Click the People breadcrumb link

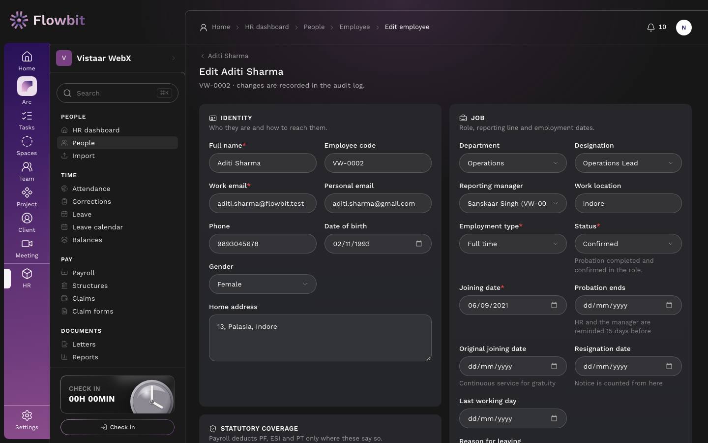tap(314, 27)
